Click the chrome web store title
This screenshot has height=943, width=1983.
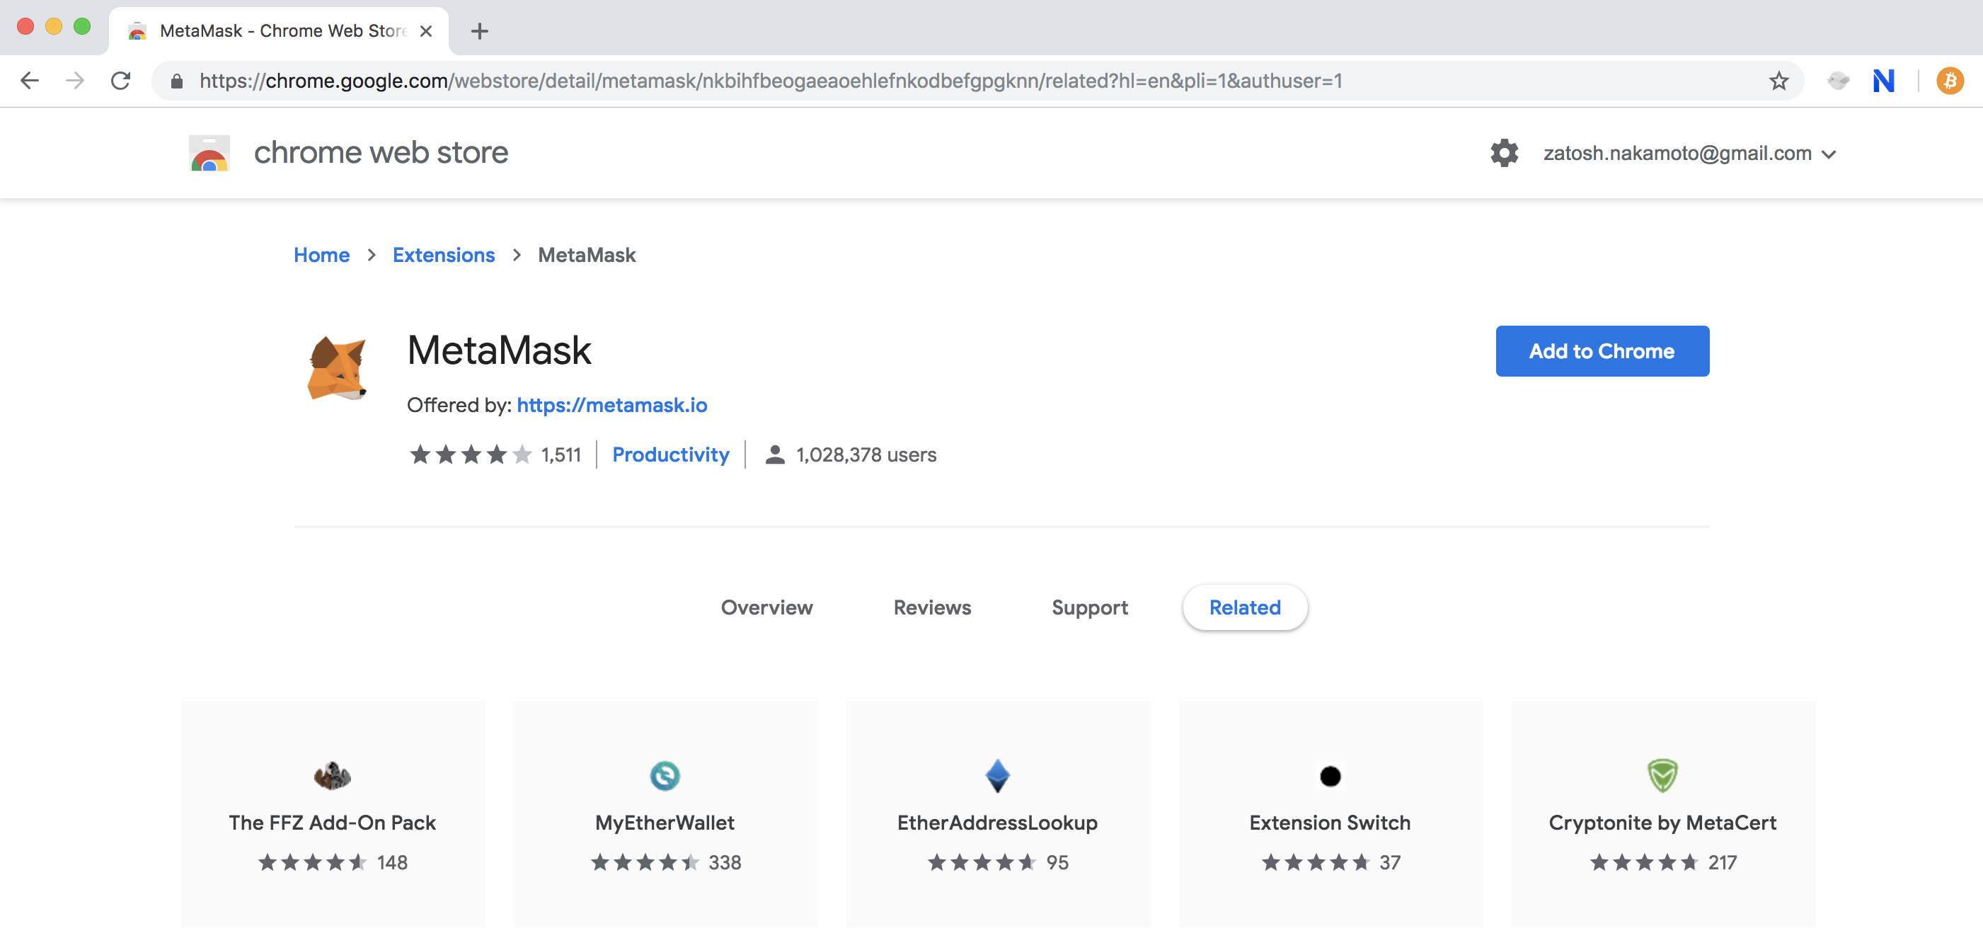pyautogui.click(x=381, y=152)
